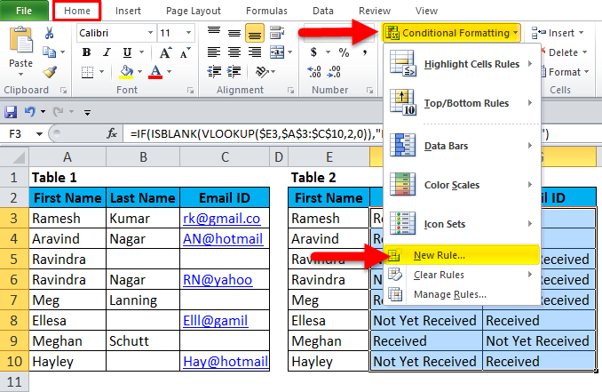This screenshot has width=602, height=392.
Task: Open Top/Bottom Rules submenu
Action: coord(462,103)
